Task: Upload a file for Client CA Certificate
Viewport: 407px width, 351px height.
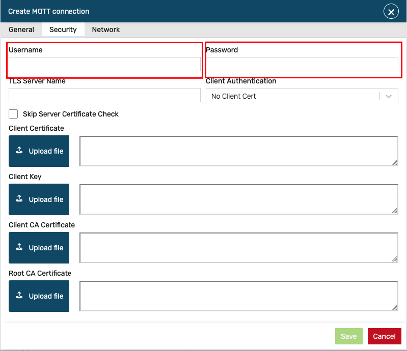Action: pyautogui.click(x=39, y=248)
